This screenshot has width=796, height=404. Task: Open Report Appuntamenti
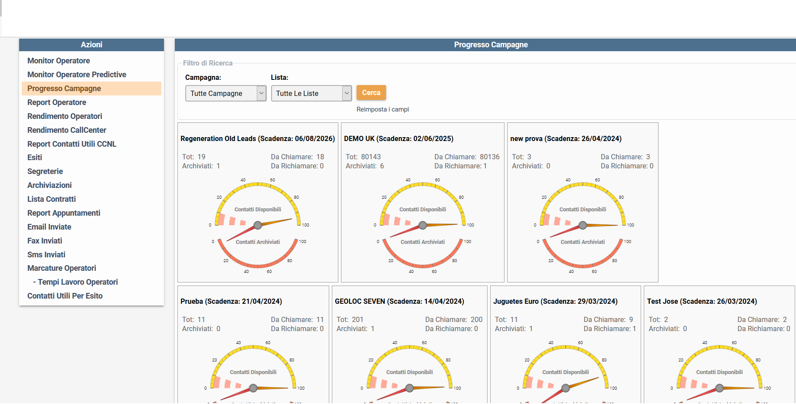click(64, 213)
